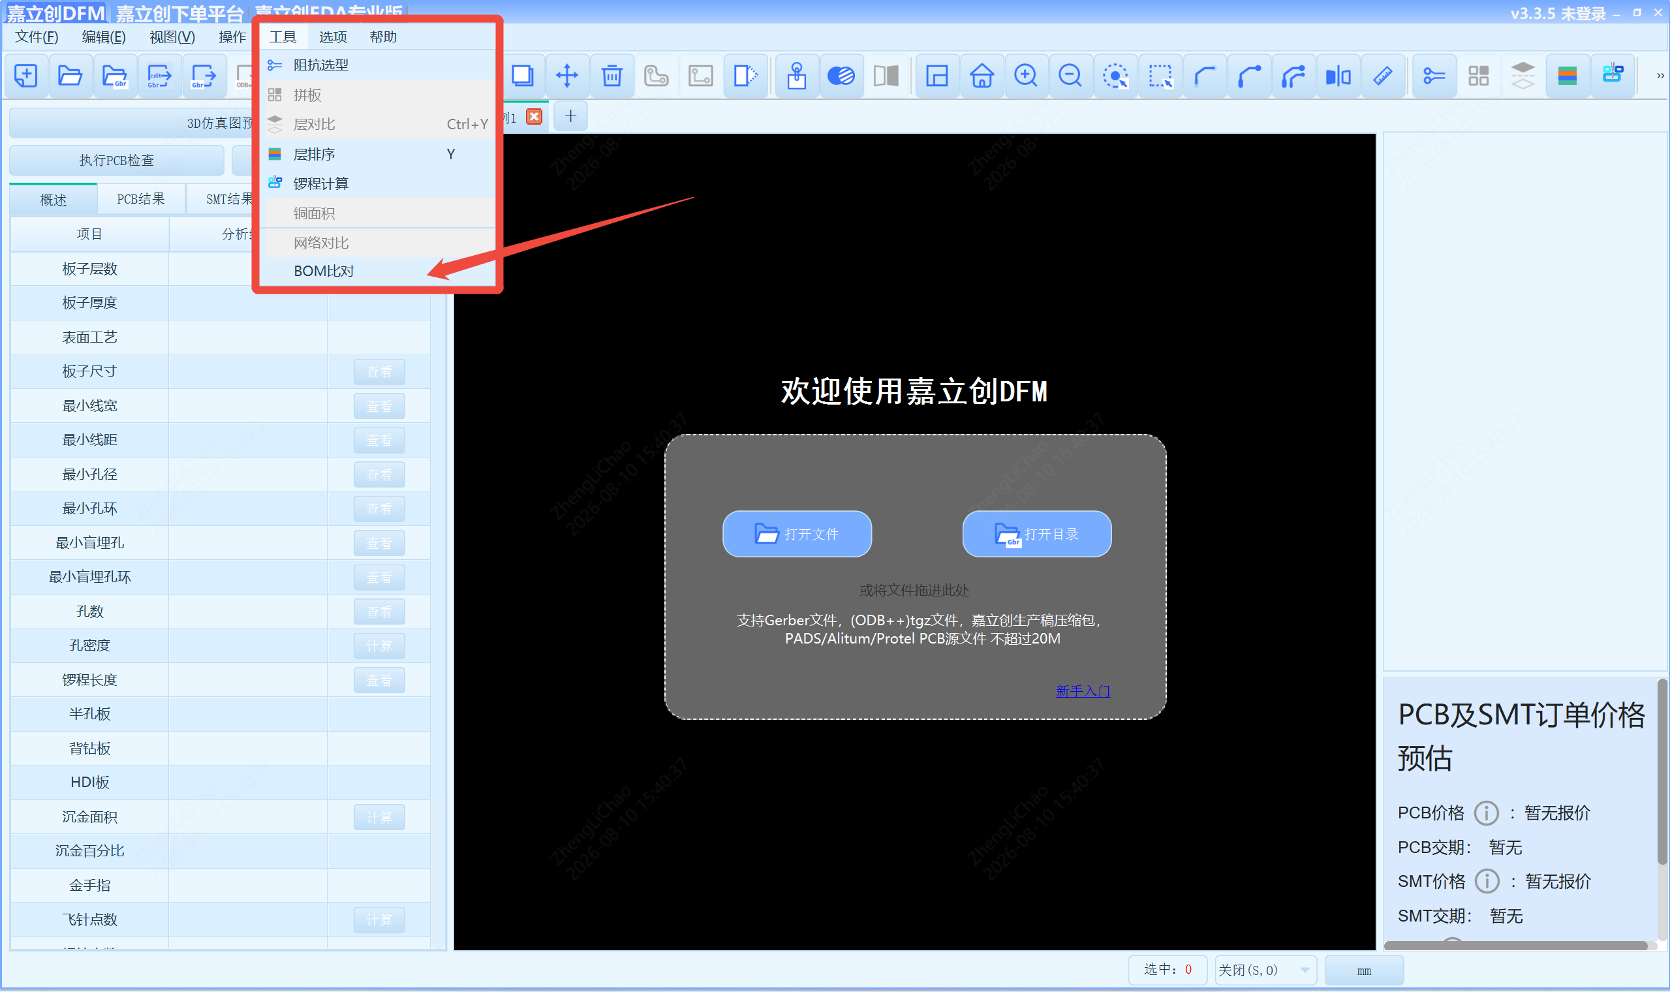This screenshot has height=992, width=1670.
Task: Switch to the PCB结果 tab
Action: point(141,199)
